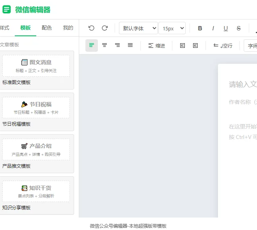Screen dimensions: 257x230
Task: Switch to the 我的 tab
Action: [x=68, y=28]
